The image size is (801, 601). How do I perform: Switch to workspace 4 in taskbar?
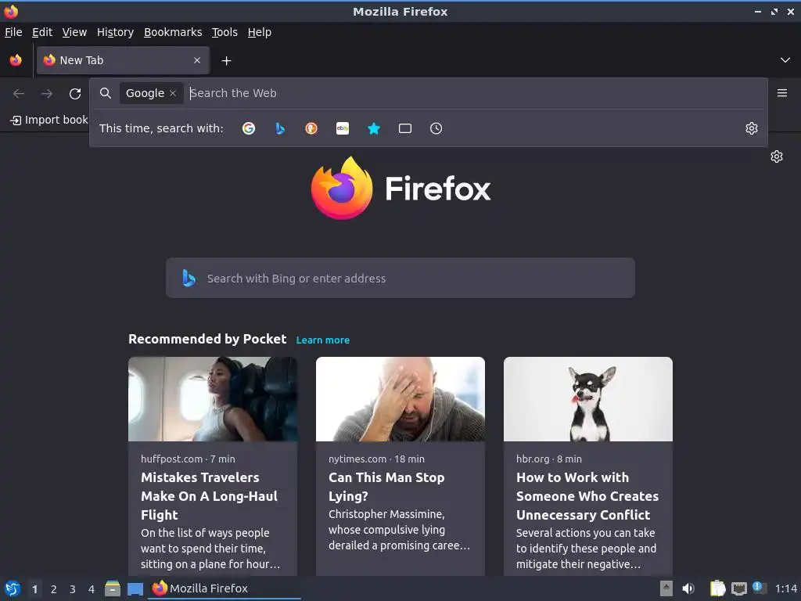point(92,589)
